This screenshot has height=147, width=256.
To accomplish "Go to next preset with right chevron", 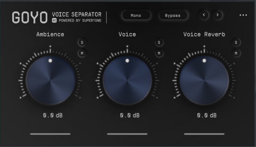I will tap(218, 15).
